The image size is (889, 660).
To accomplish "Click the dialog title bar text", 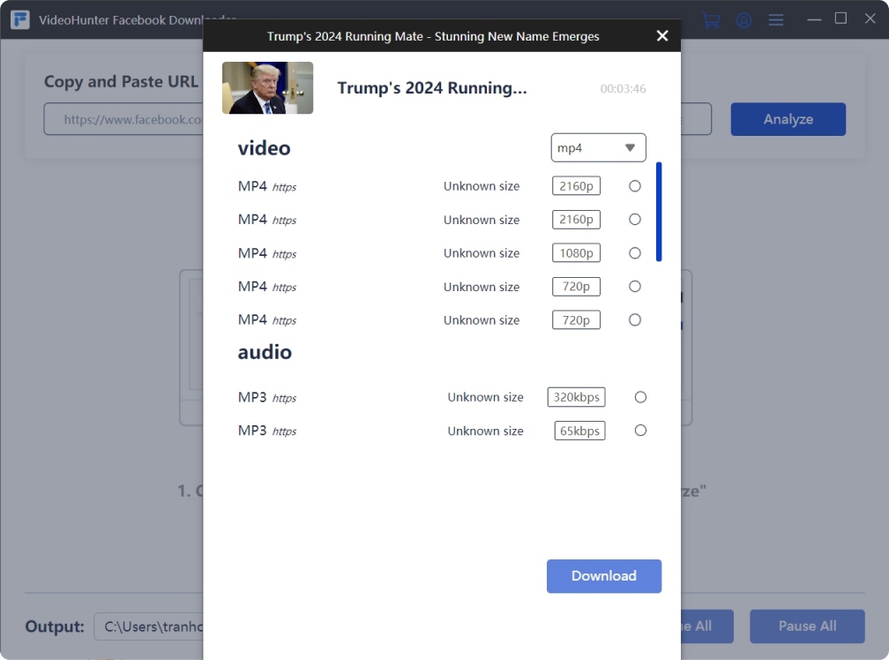I will pos(433,36).
